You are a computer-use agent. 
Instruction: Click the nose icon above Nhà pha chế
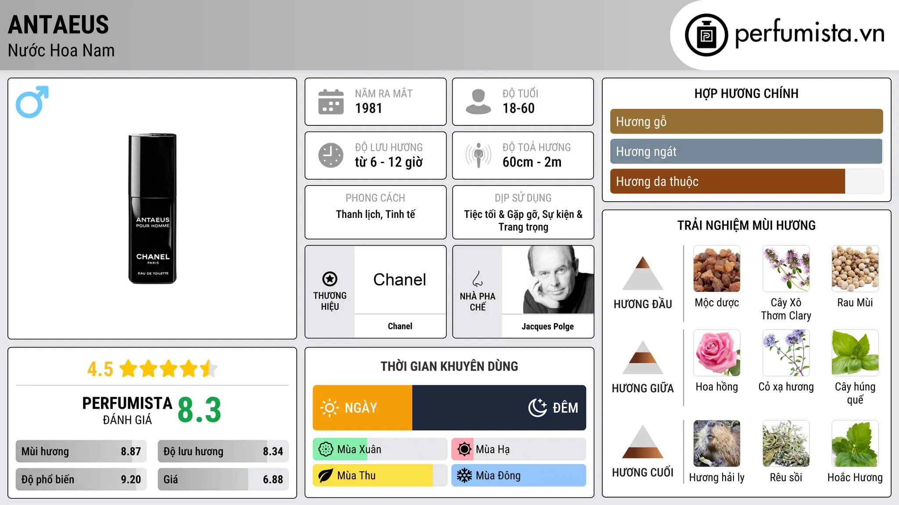[478, 279]
